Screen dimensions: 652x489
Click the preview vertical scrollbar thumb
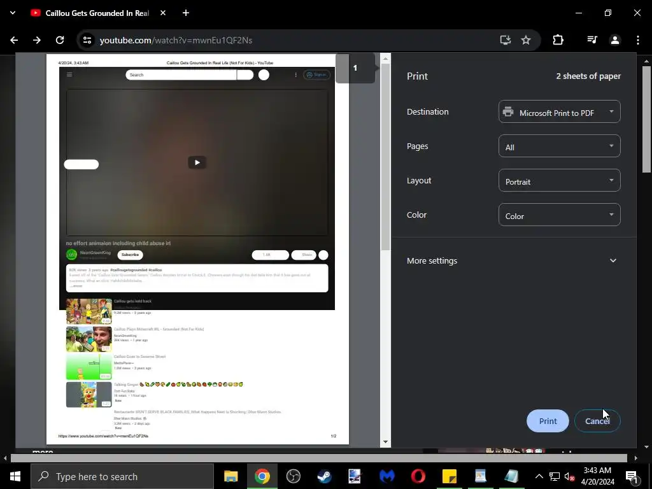coord(385,157)
